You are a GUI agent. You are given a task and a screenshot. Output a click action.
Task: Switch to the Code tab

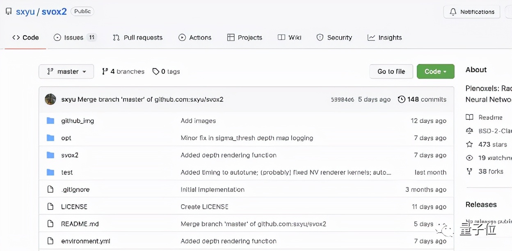pyautogui.click(x=25, y=37)
